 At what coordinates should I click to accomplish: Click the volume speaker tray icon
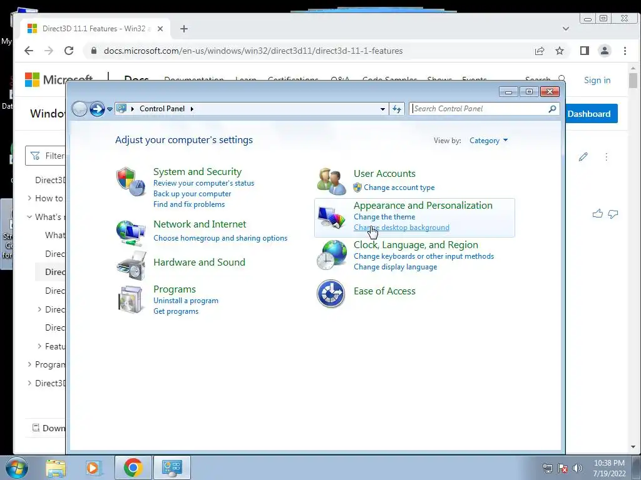578,468
